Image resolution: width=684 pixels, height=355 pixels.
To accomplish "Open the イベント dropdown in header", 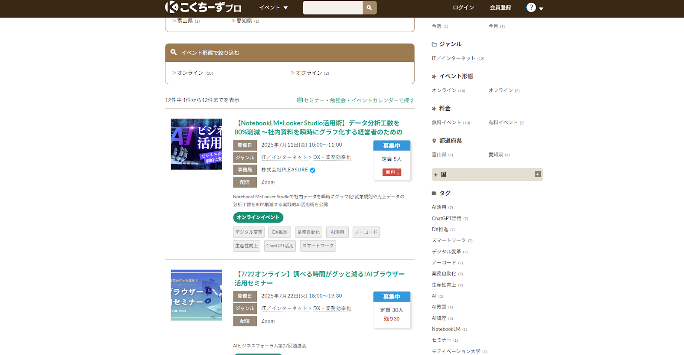I will tap(274, 8).
